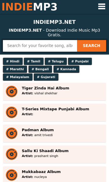Viewport: 109px width, 182px height.
Task: Click the orange SEARCH button
Action: click(92, 46)
